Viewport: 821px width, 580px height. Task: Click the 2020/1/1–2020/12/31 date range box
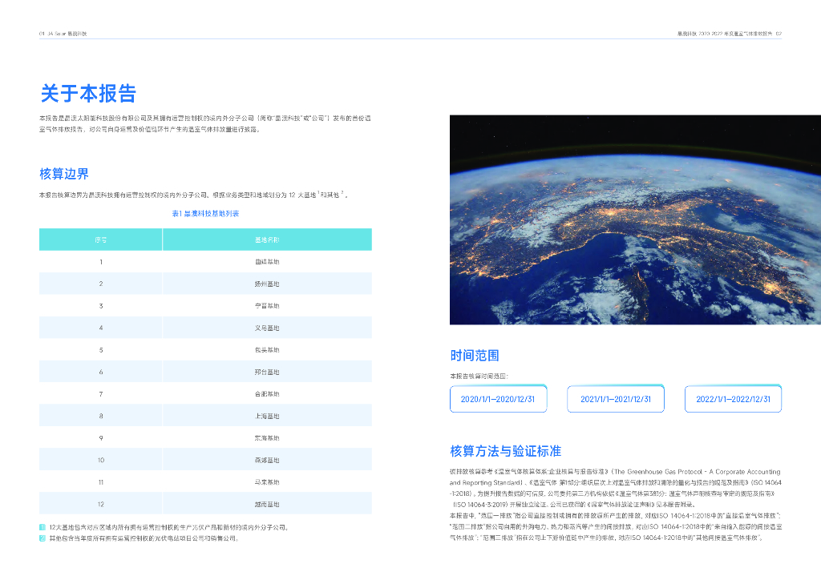pyautogui.click(x=498, y=399)
